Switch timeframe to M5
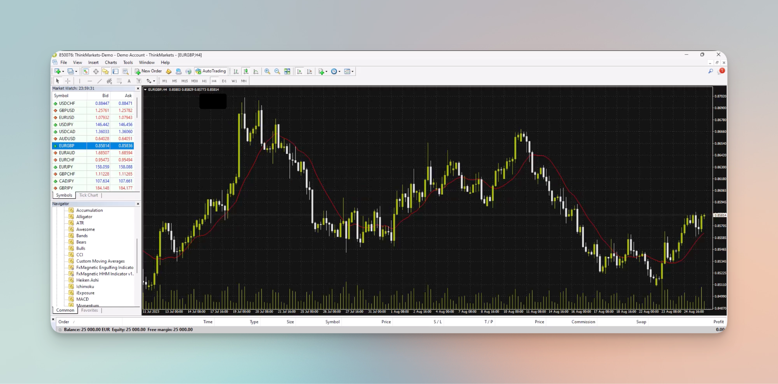Screen dimensions: 778x384 [174, 81]
